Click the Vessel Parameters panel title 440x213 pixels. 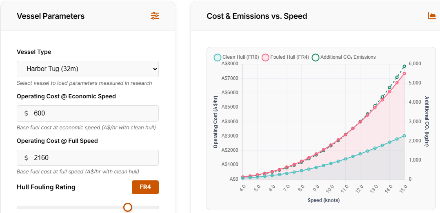click(51, 16)
